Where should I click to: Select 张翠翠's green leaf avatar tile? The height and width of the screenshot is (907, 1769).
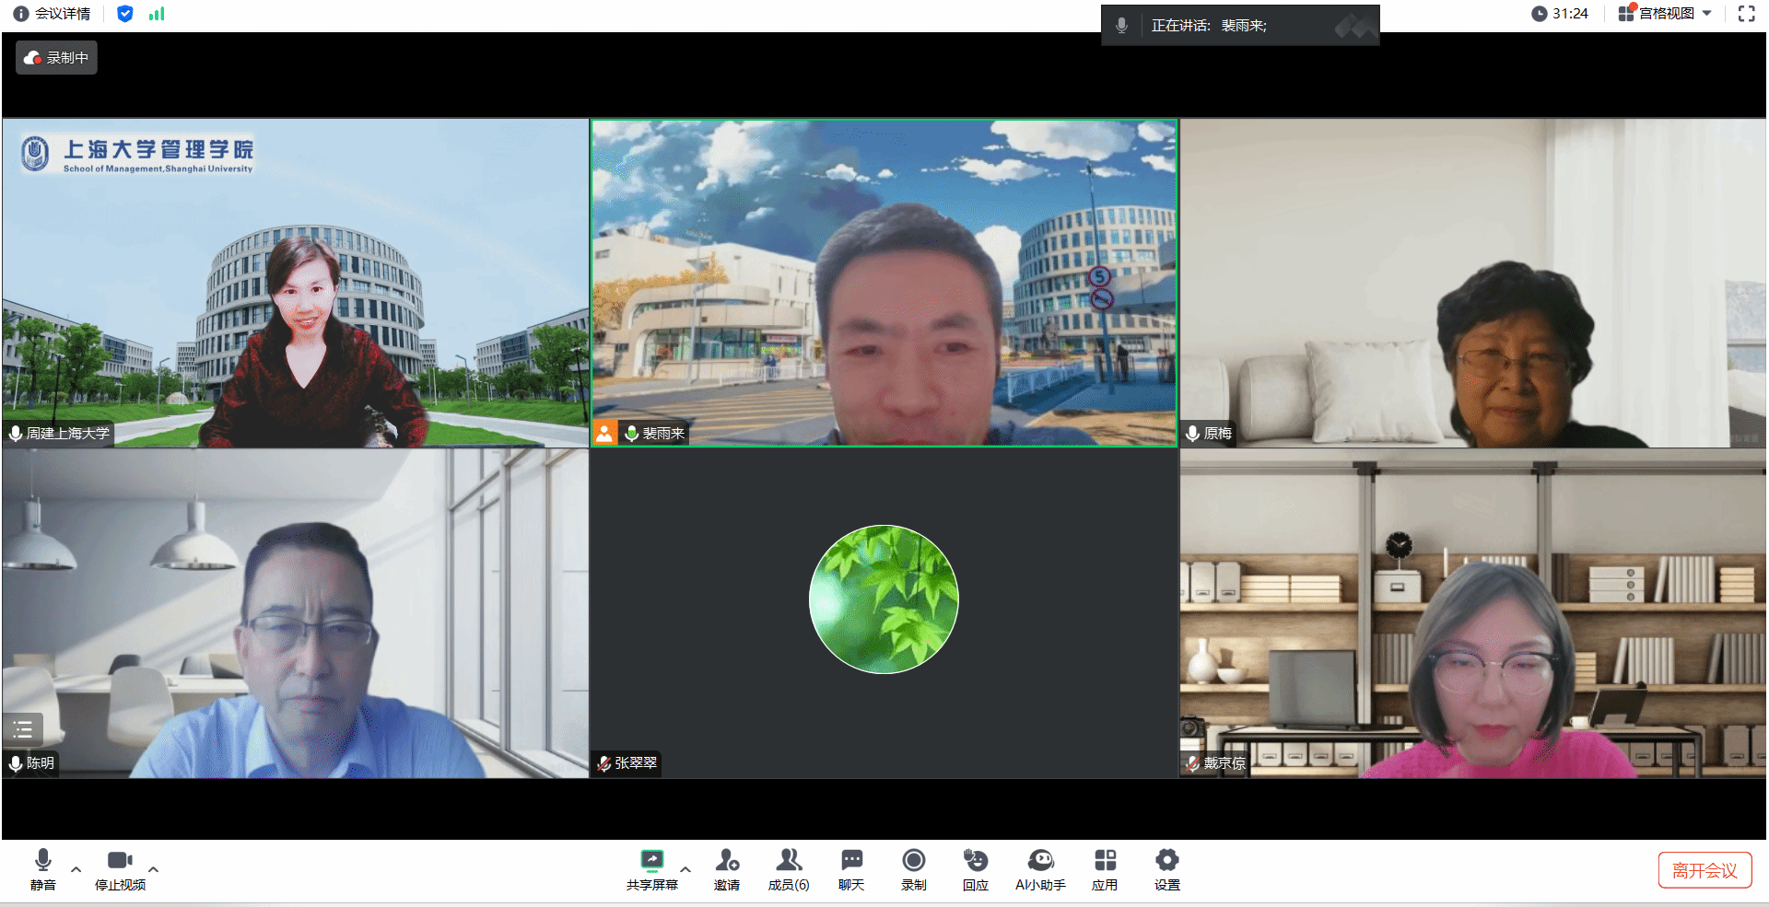(x=884, y=599)
